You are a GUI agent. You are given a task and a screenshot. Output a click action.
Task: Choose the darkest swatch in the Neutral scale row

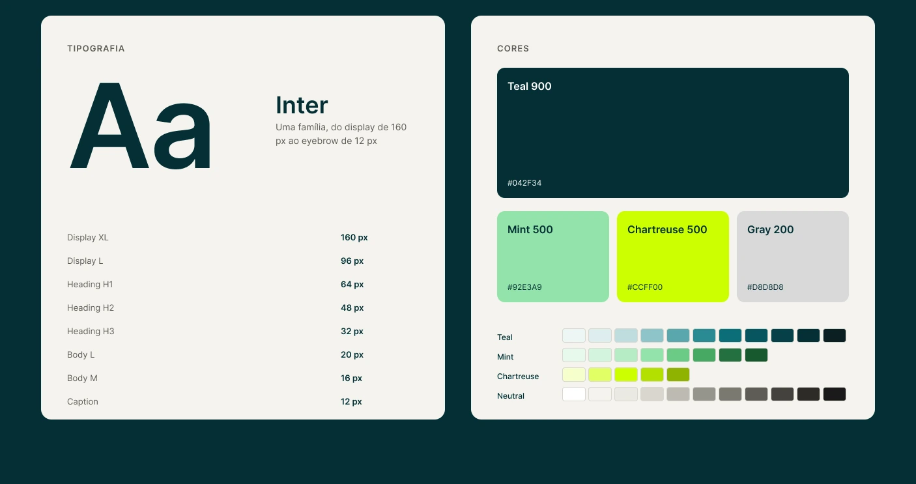coord(835,394)
